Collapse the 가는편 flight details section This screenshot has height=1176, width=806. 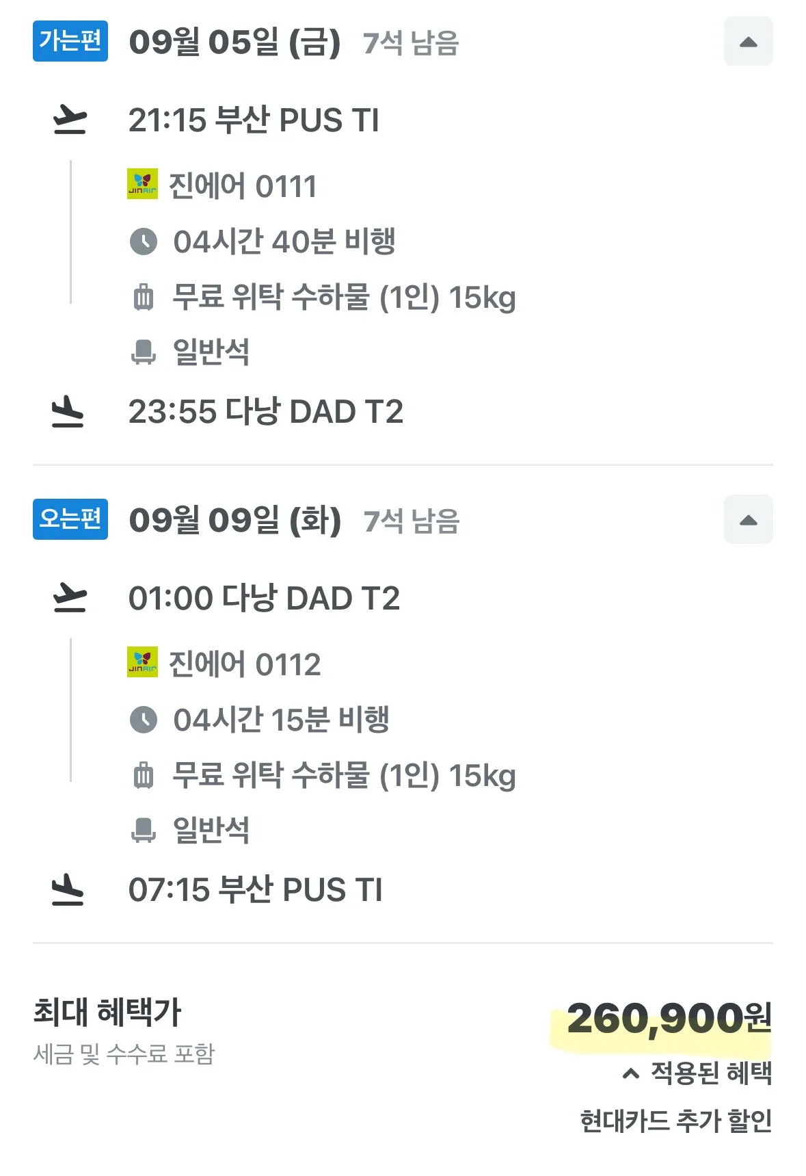tap(748, 42)
